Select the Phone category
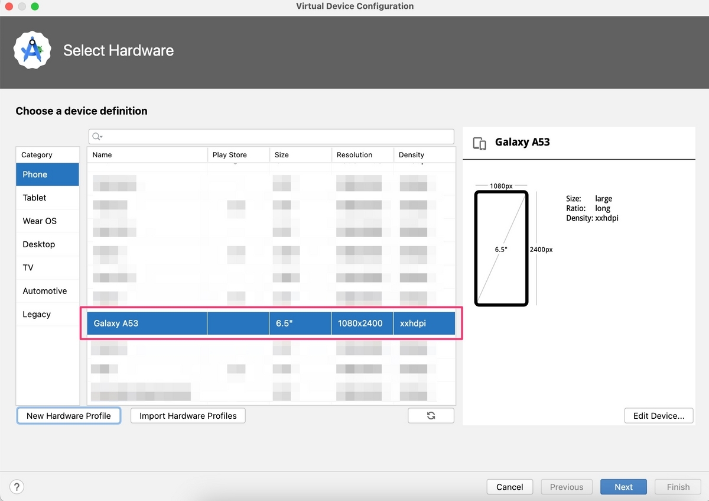This screenshot has width=709, height=501. (x=48, y=174)
